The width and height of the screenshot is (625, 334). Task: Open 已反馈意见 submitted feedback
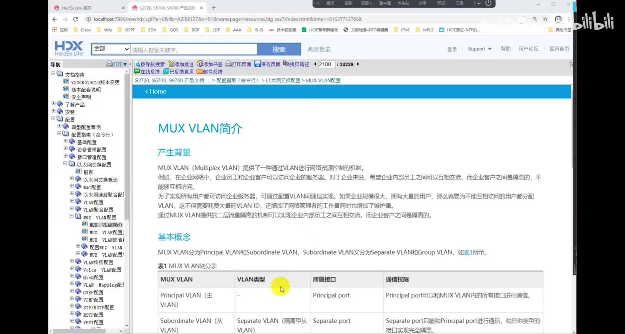pos(178,72)
